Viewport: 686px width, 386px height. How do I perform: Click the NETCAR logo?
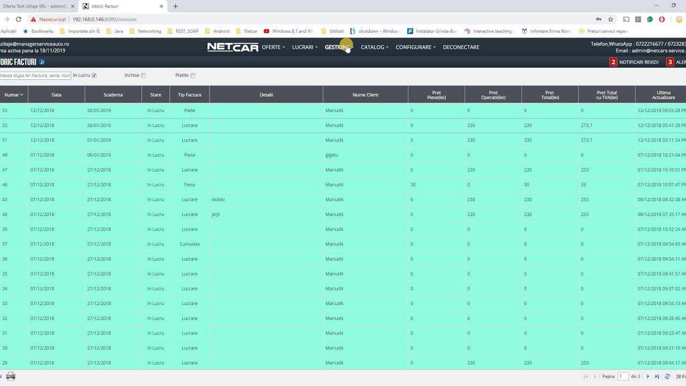click(x=233, y=47)
